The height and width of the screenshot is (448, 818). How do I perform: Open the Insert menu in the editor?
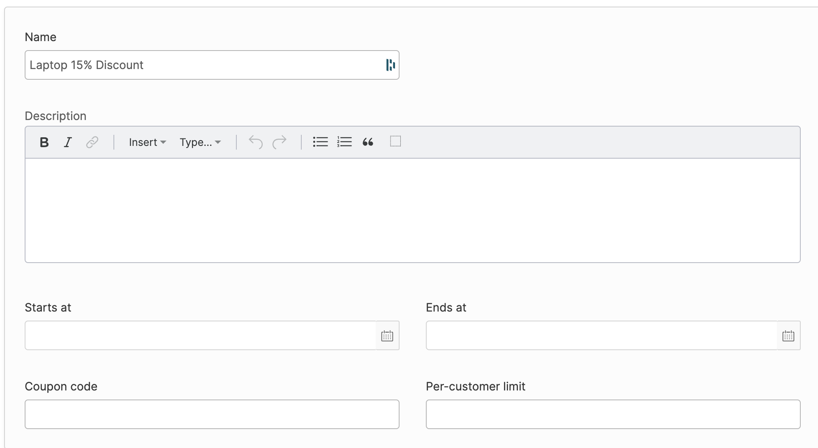click(147, 142)
